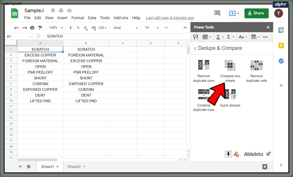Viewport: 293px width, 177px height.
Task: Format as currency with dollar sign
Action: point(71,28)
